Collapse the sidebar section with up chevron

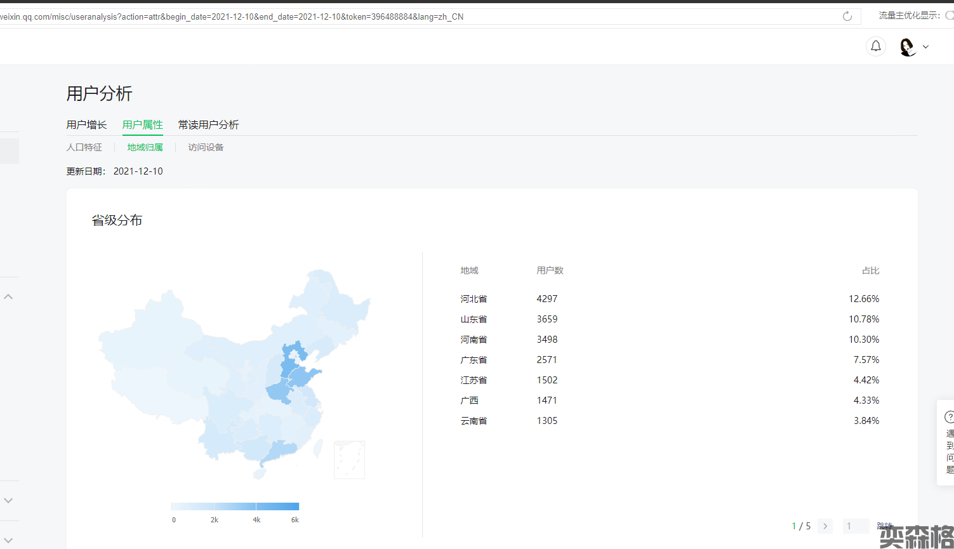[9, 296]
